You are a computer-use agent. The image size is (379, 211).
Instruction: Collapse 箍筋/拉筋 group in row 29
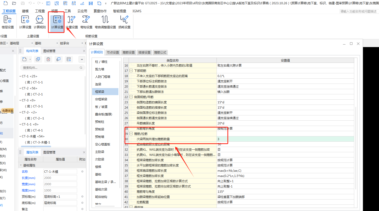(x=131, y=134)
